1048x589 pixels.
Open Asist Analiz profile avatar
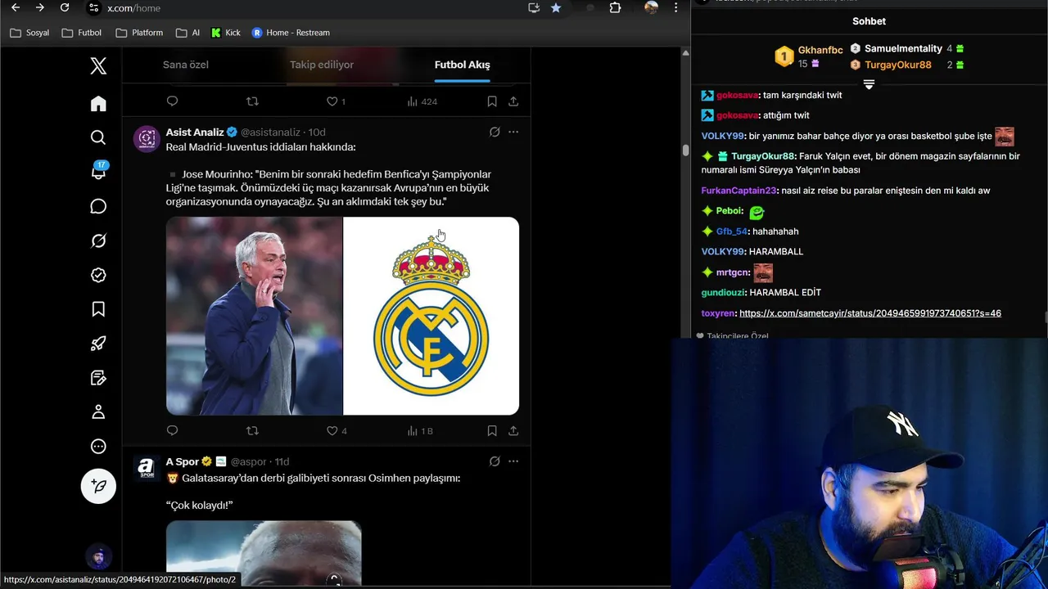[x=147, y=139]
